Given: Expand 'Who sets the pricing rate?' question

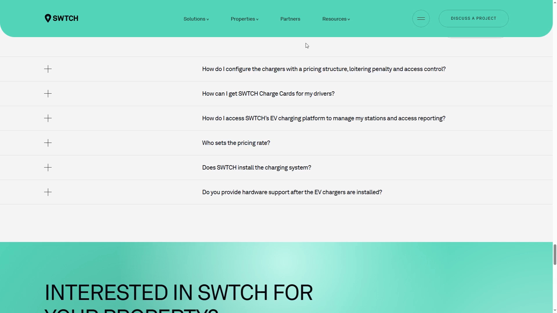Looking at the screenshot, I should (236, 143).
